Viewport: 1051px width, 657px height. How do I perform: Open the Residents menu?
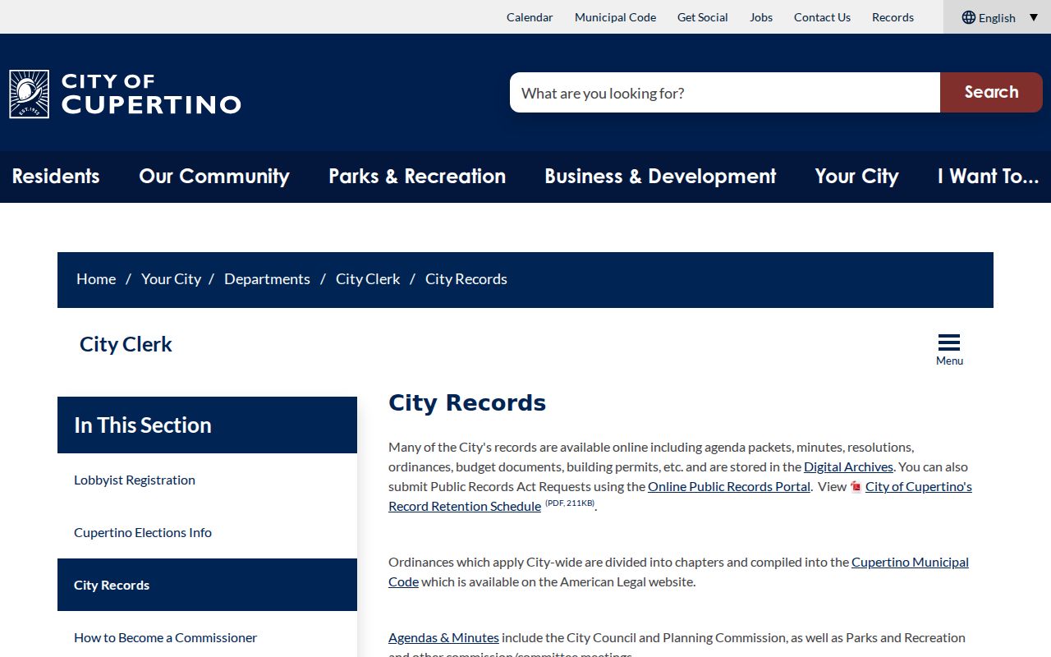click(56, 177)
